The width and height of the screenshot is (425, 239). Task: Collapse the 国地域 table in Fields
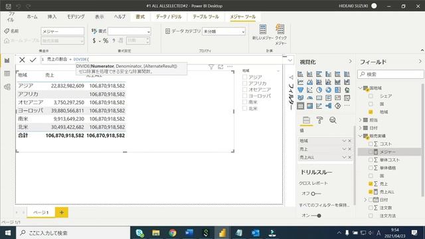click(x=361, y=88)
